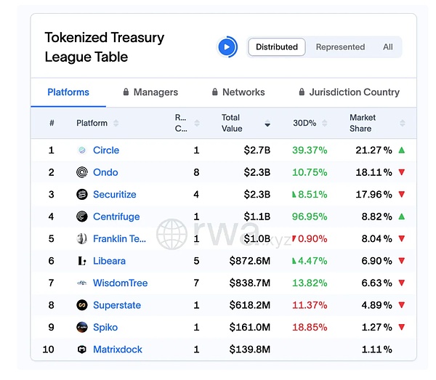Open the Managers tab

150,92
